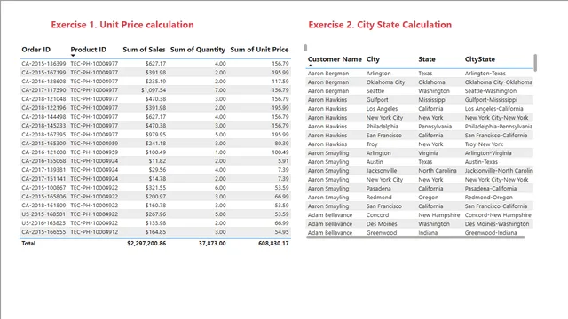Click the 5.91 unit price cell
Screen dimensions: 568x319
pyautogui.click(x=283, y=161)
